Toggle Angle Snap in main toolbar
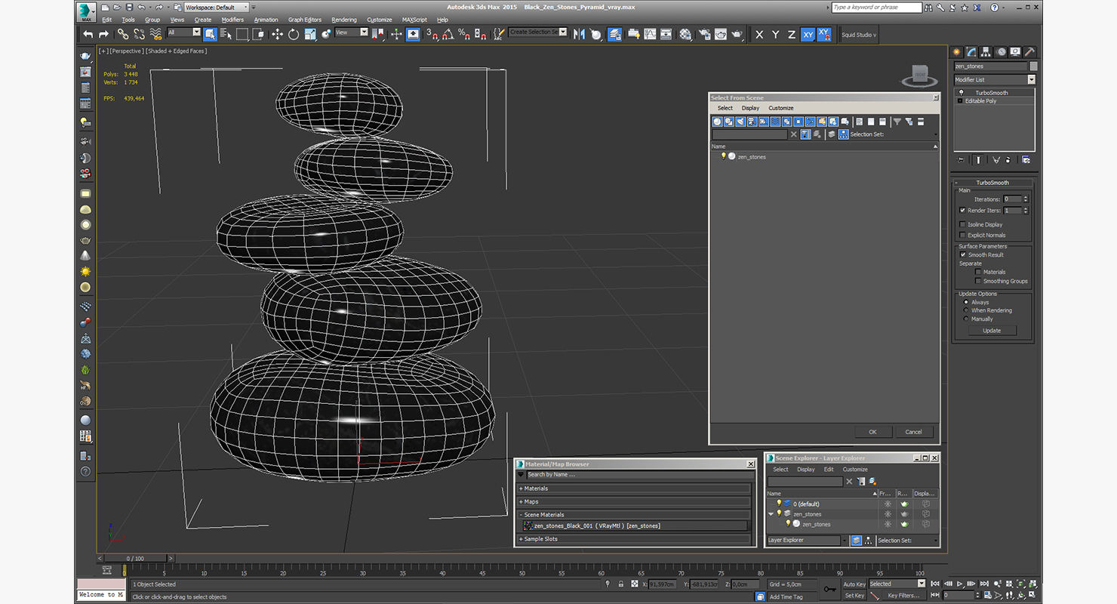 [x=448, y=34]
